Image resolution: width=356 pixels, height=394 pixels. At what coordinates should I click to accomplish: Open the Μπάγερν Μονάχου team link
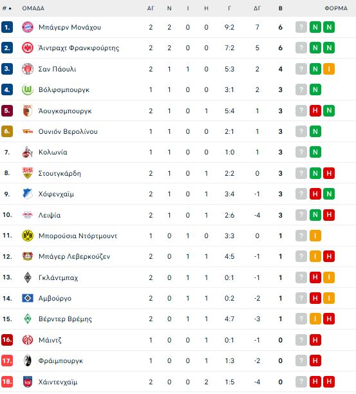(x=70, y=27)
